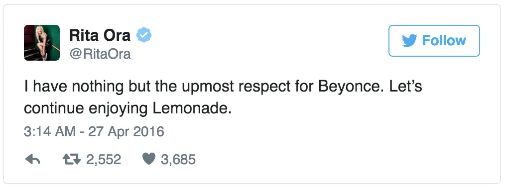
Task: Click the Twitter bird icon in Follow
Action: point(409,41)
